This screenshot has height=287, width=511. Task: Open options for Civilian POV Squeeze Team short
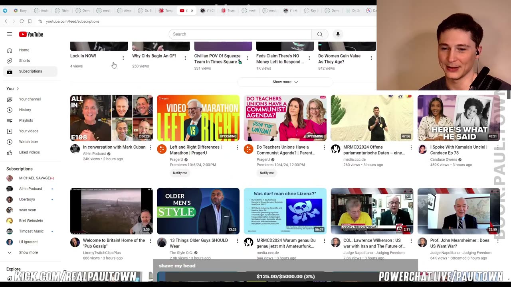(x=247, y=58)
